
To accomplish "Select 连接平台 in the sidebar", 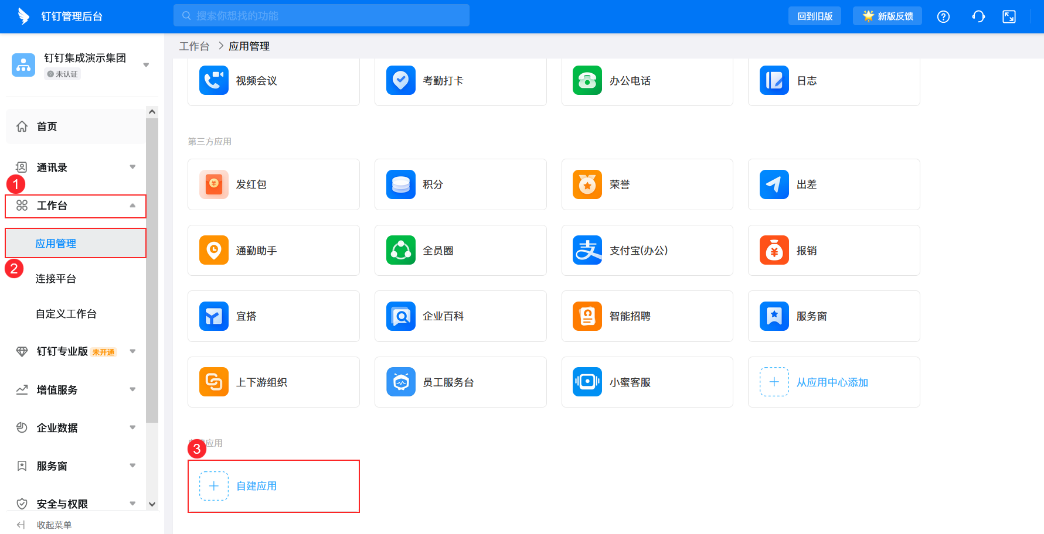I will click(x=56, y=279).
